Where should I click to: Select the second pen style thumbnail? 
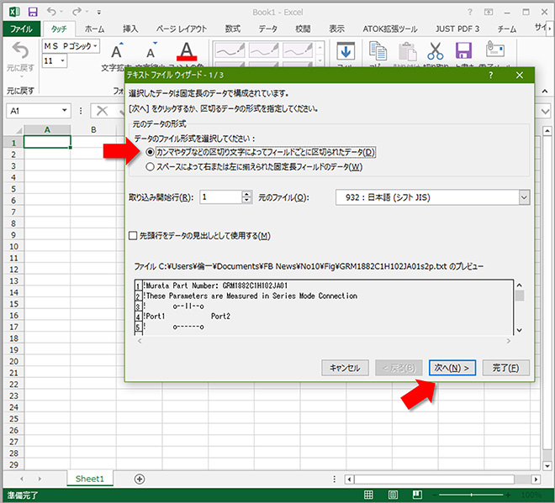[264, 50]
